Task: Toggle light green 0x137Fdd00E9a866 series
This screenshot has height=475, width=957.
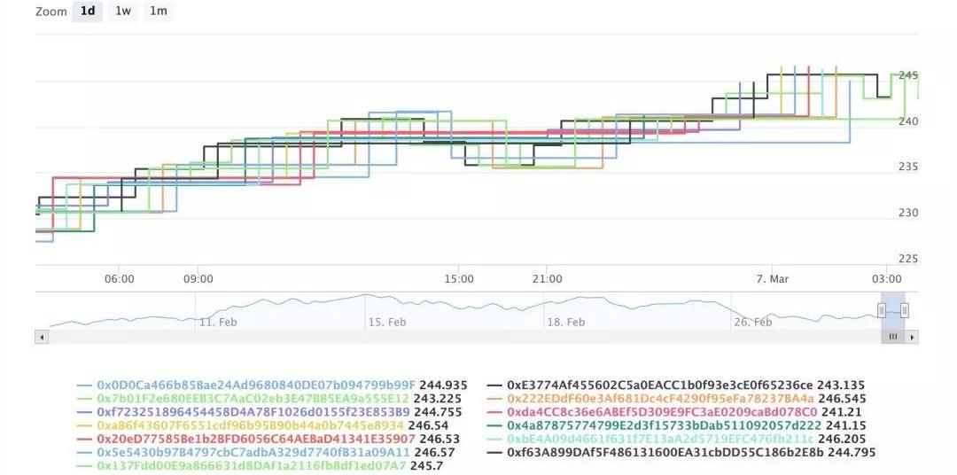Action: (x=253, y=465)
